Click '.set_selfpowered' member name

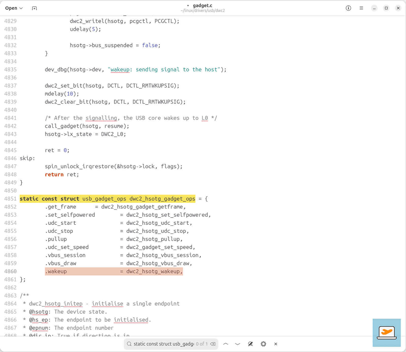(70, 215)
